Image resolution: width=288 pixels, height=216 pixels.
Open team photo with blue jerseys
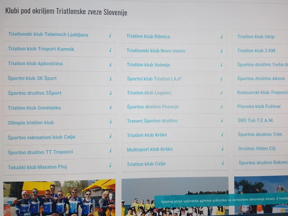(x=59, y=197)
